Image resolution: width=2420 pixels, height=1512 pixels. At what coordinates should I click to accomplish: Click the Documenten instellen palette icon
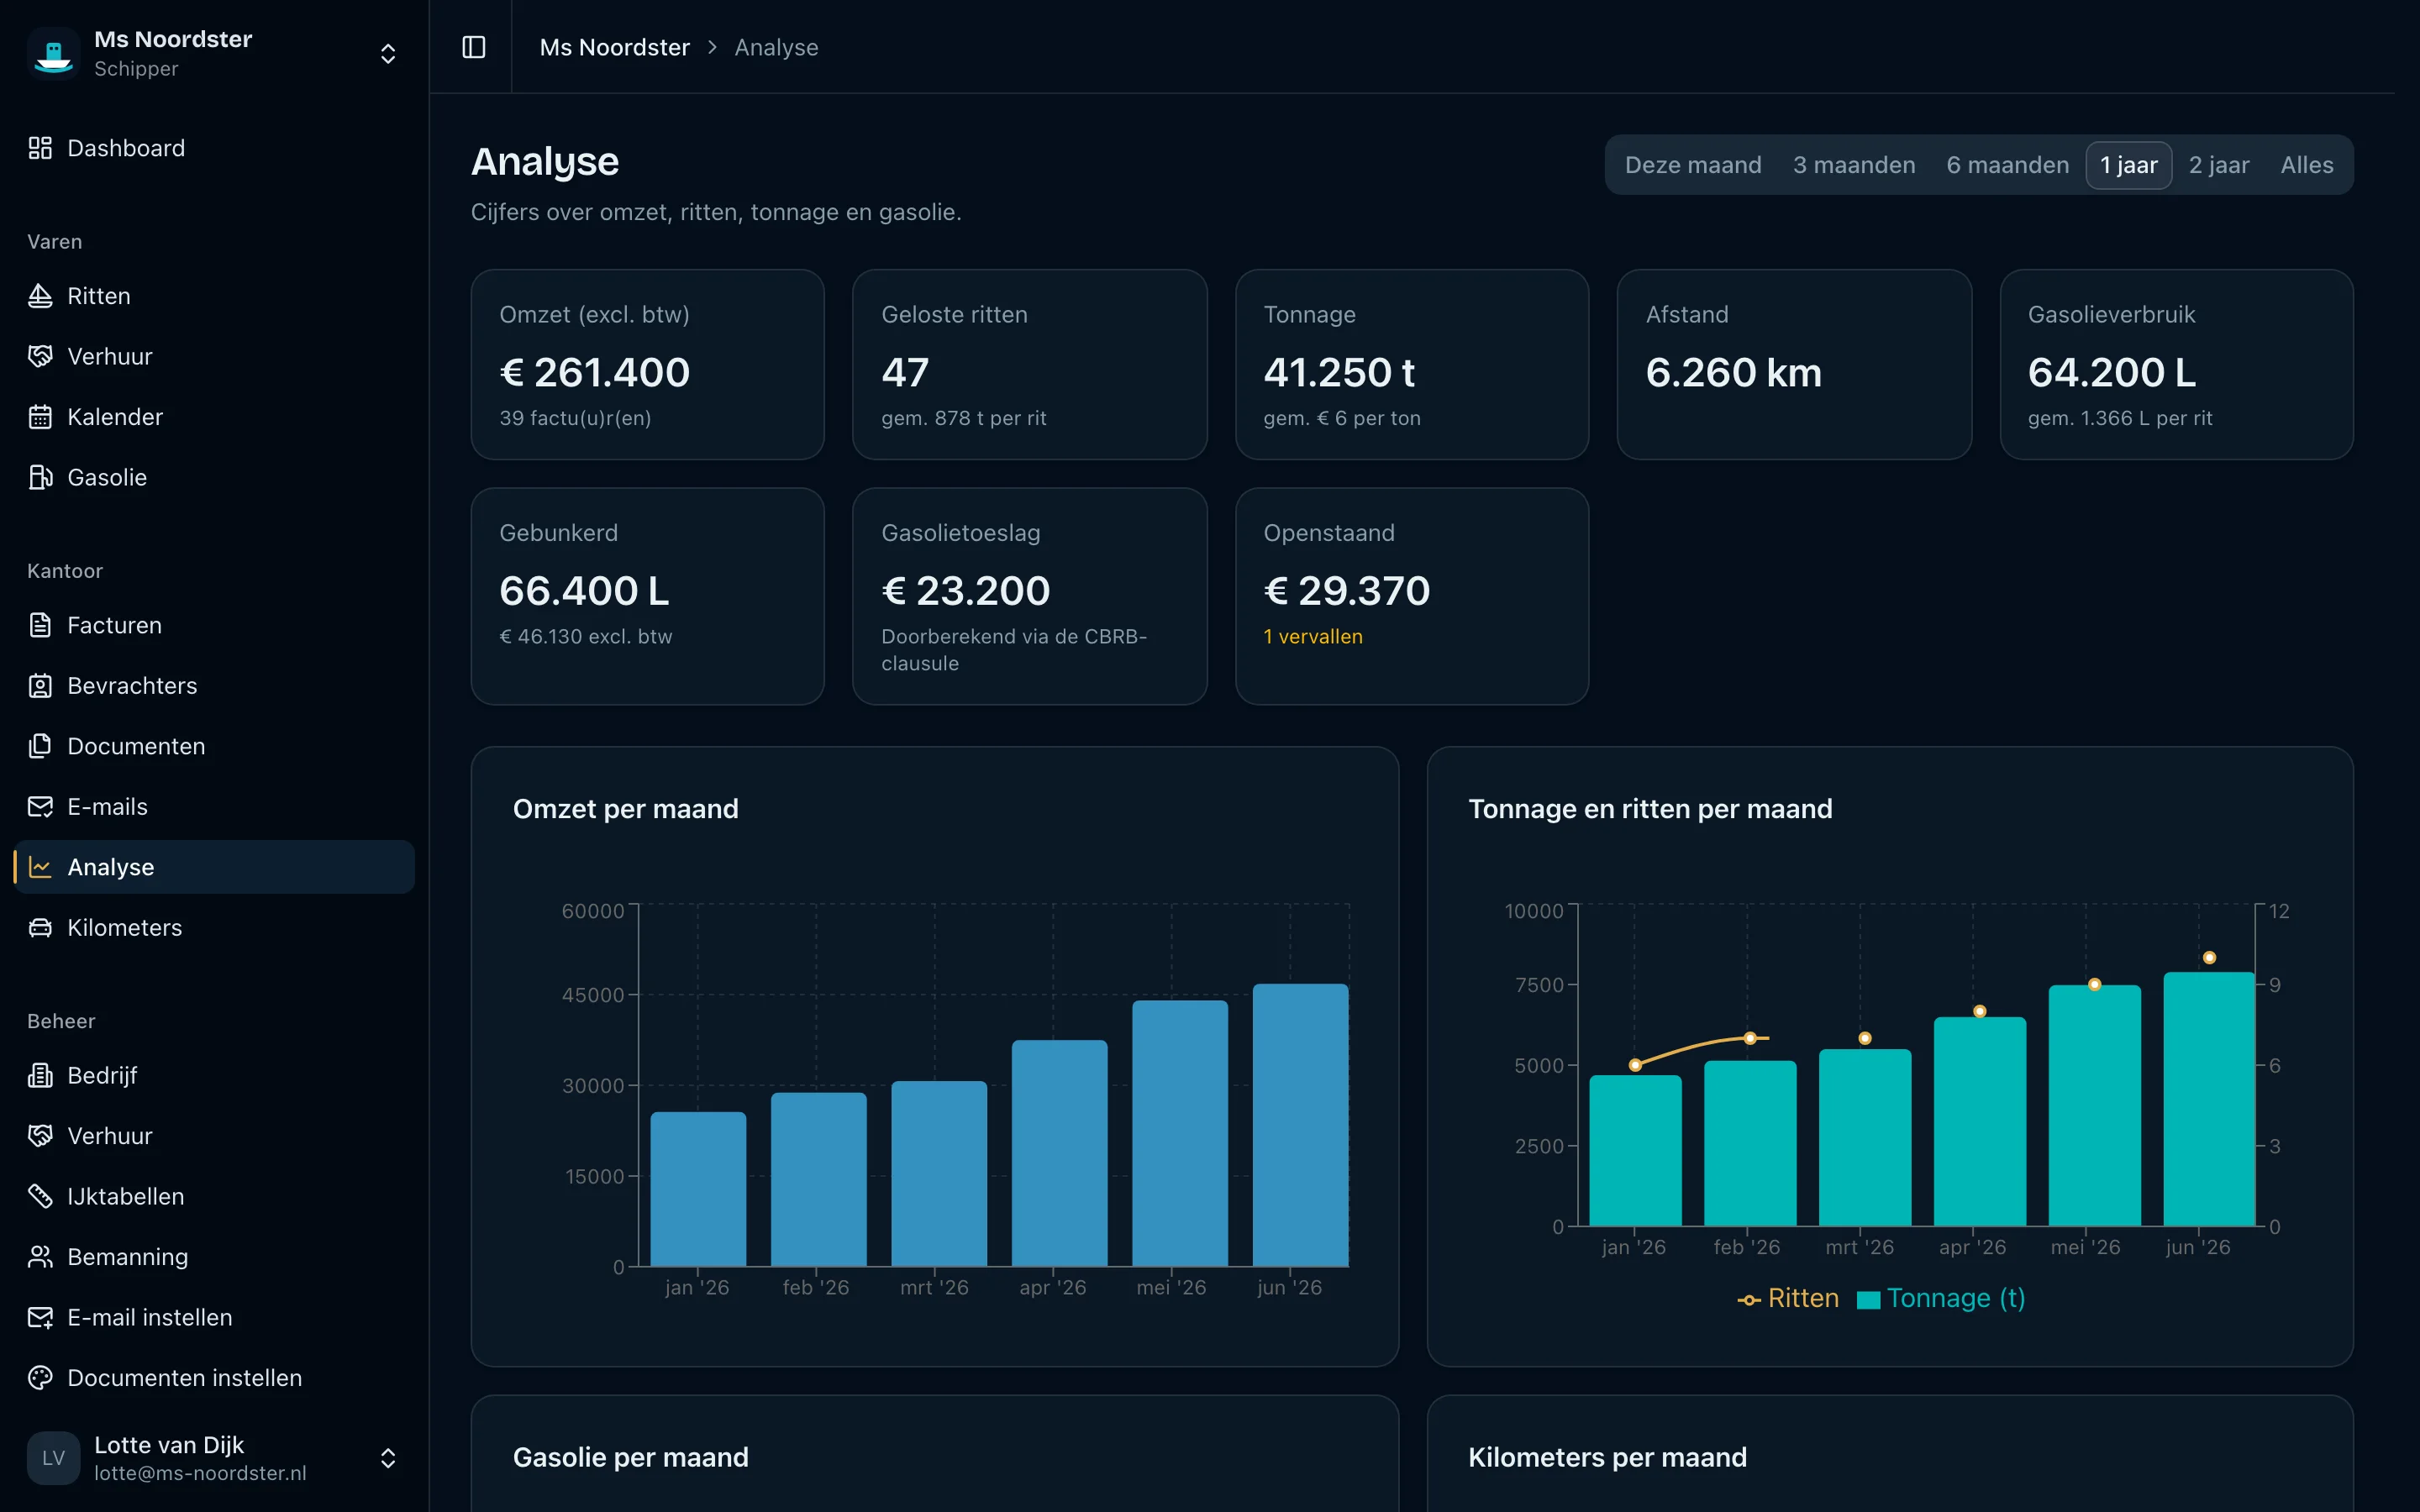coord(40,1378)
